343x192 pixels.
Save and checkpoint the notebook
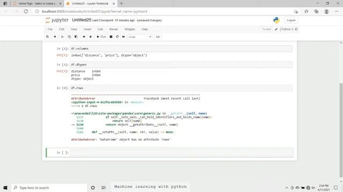[x=48, y=37]
